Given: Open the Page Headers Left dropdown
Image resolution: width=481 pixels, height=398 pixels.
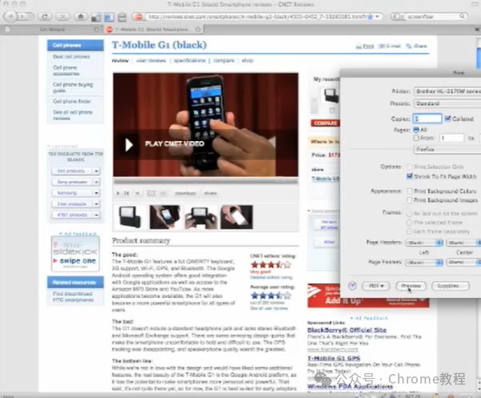Looking at the screenshot, I should click(424, 243).
